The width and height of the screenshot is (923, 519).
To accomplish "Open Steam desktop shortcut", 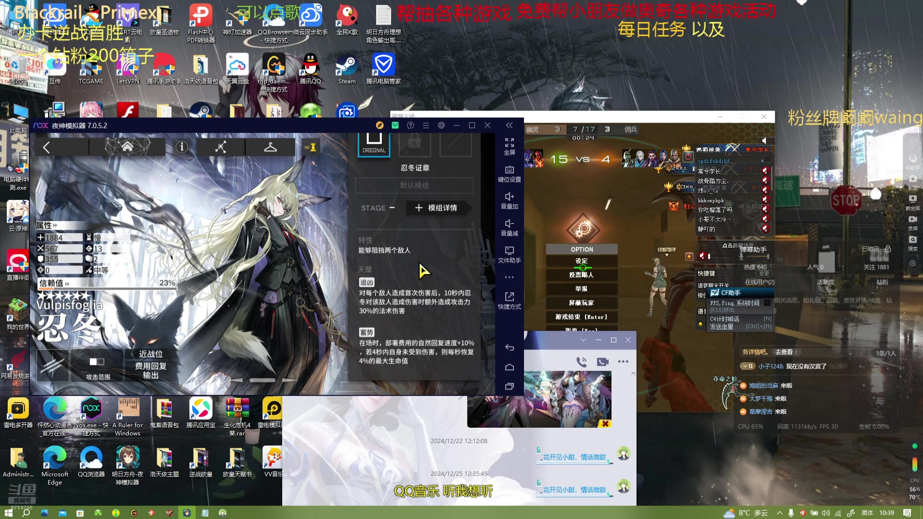I will coord(347,68).
